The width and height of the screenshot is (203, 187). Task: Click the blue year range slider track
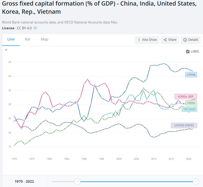(136, 181)
